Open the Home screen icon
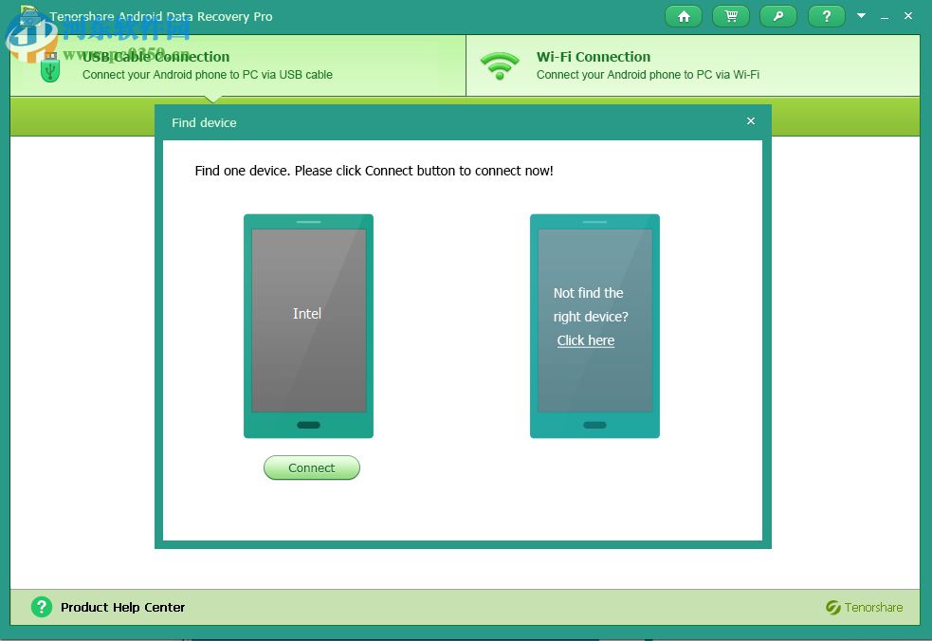The image size is (932, 641). pyautogui.click(x=683, y=16)
